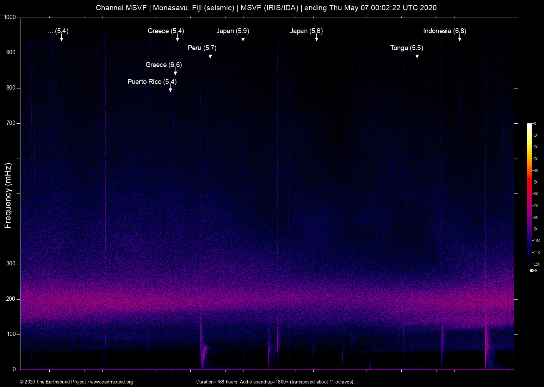Click the '-10' color scale label
The height and width of the screenshot is (387, 544).
535,135
